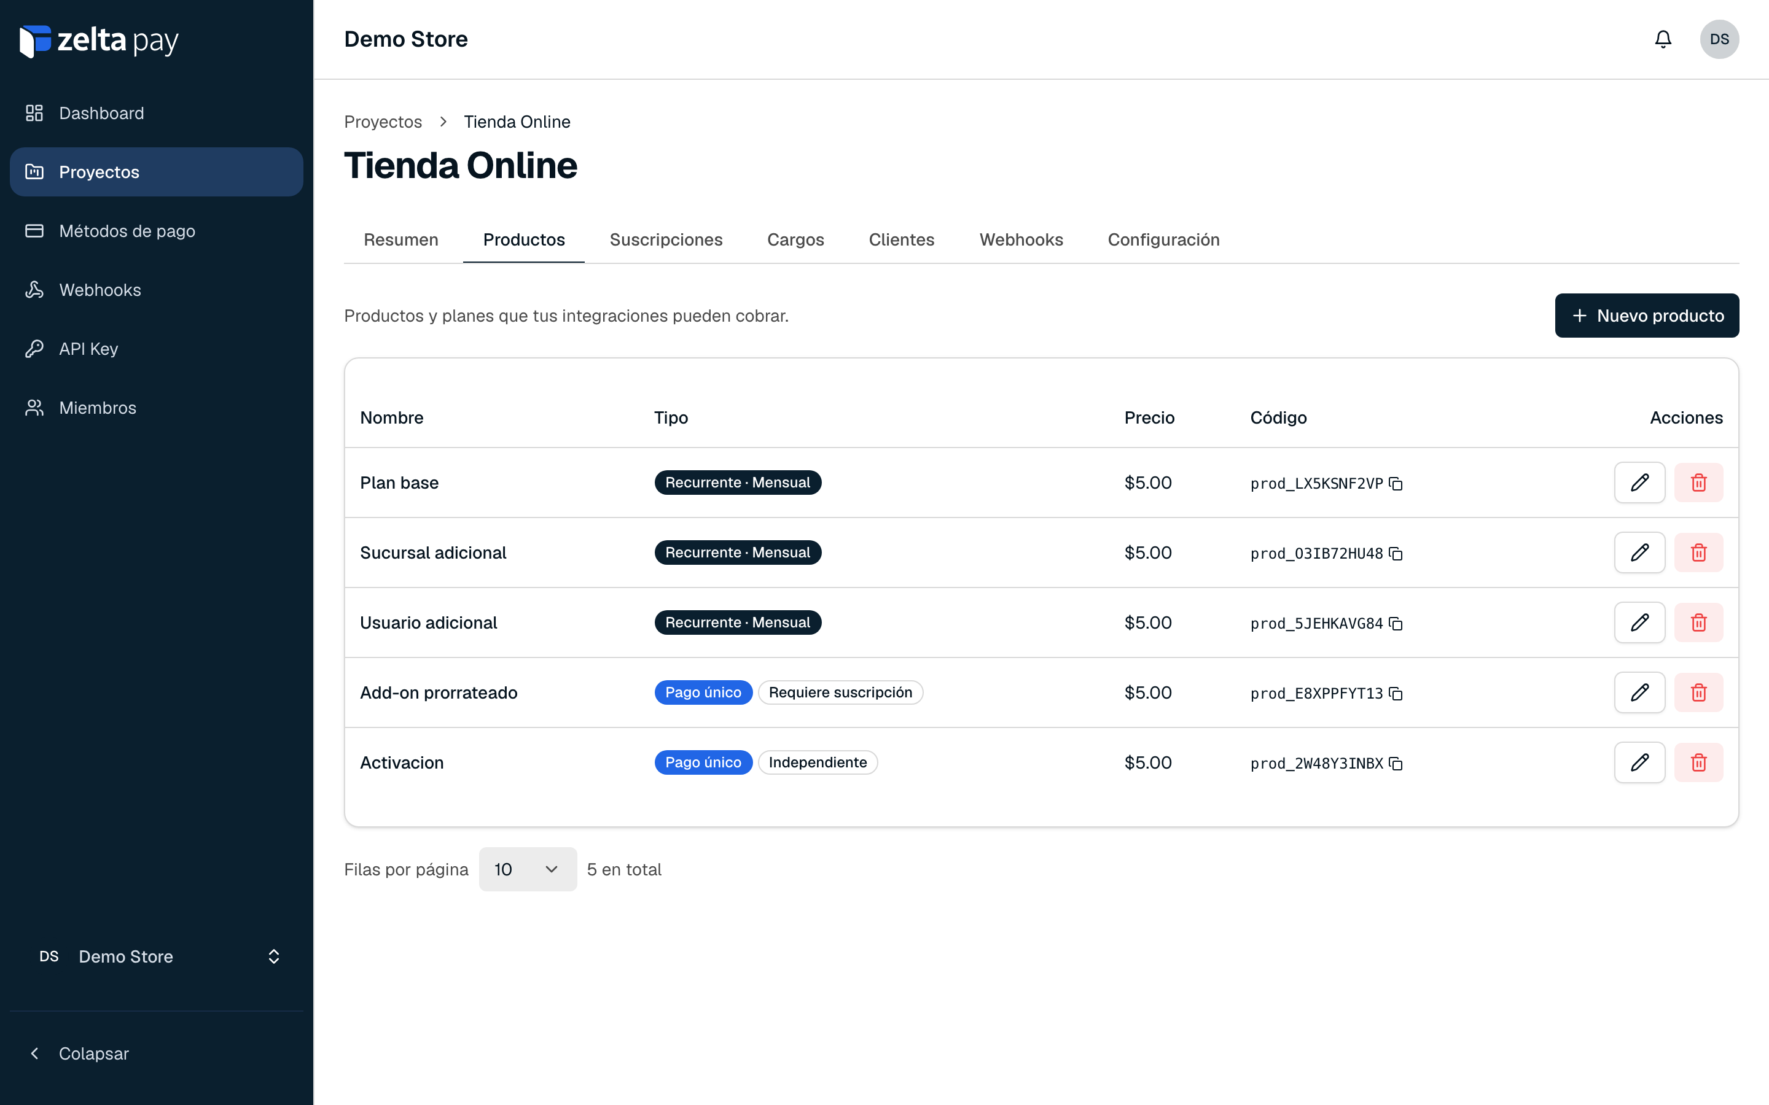Go to Proyectos breadcrumb link
Viewport: 1769px width, 1105px height.
[383, 122]
